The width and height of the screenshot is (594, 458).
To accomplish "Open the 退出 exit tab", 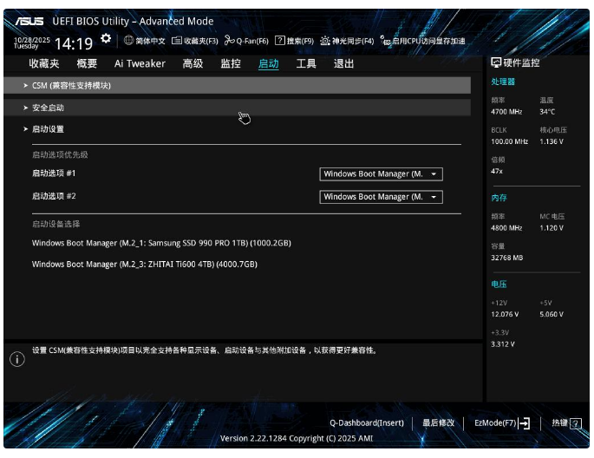I will point(344,63).
